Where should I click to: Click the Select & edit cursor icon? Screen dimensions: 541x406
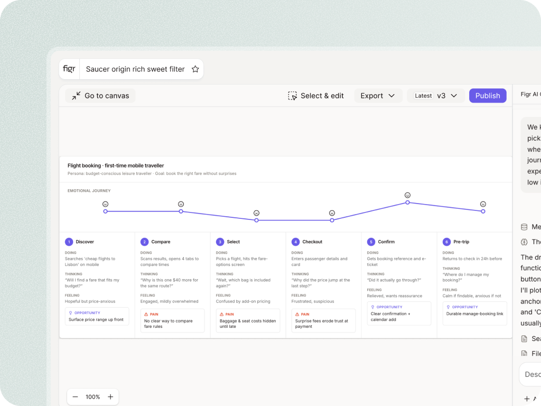point(292,96)
